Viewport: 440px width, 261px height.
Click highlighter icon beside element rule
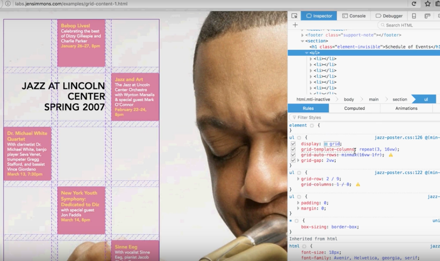click(x=312, y=126)
